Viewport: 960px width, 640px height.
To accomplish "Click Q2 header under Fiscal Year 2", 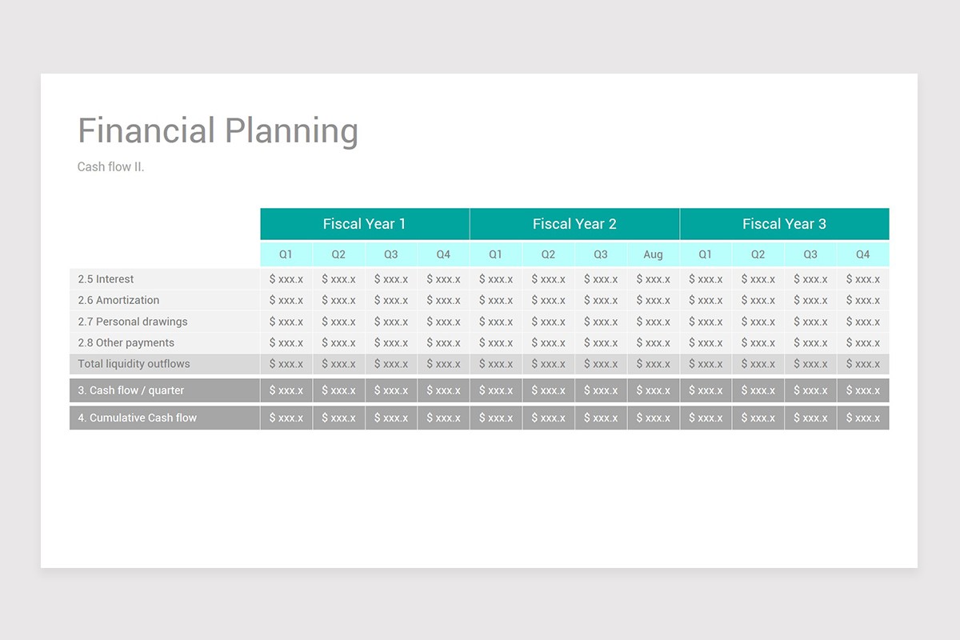I will click(548, 254).
